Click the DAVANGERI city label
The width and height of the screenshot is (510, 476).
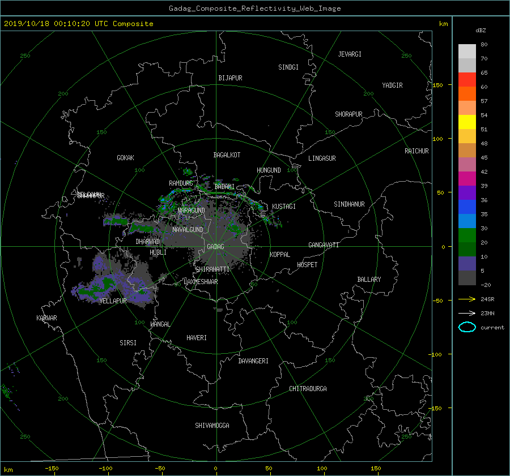pyautogui.click(x=253, y=361)
